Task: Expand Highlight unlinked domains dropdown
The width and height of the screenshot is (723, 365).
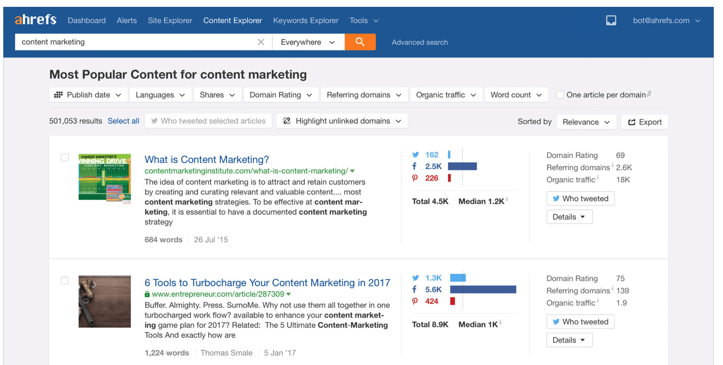Action: (342, 121)
